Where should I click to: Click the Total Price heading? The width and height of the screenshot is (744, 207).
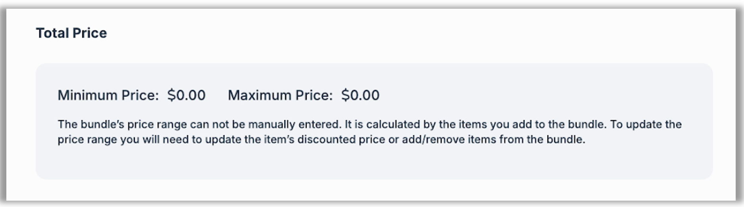71,33
